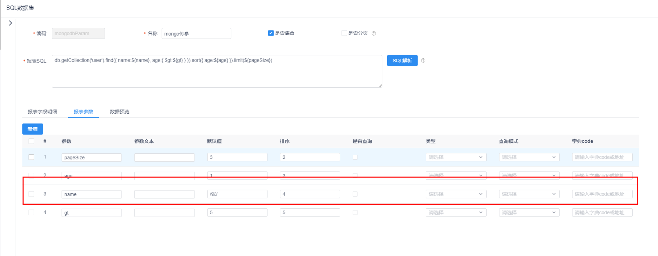Click 排序 field in pageSize row
Viewport: 658px width, 256px height.
(310, 157)
